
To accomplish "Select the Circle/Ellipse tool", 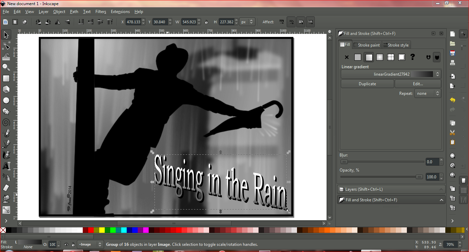I will 6,100.
